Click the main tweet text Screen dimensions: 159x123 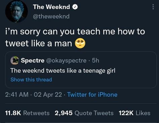(75, 38)
